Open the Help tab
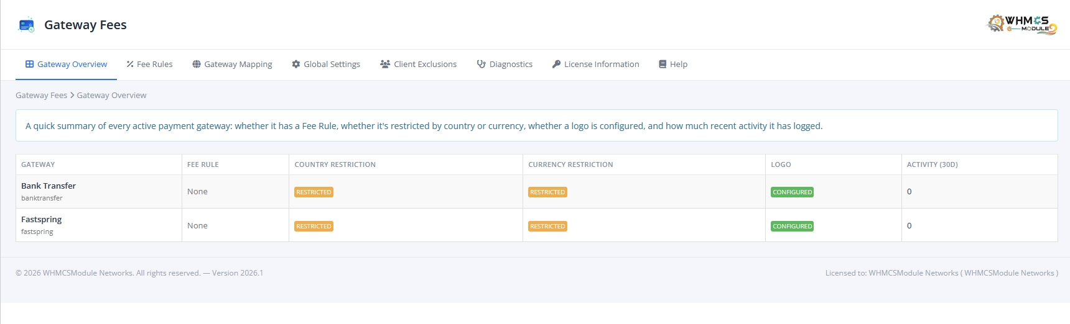 pos(673,64)
